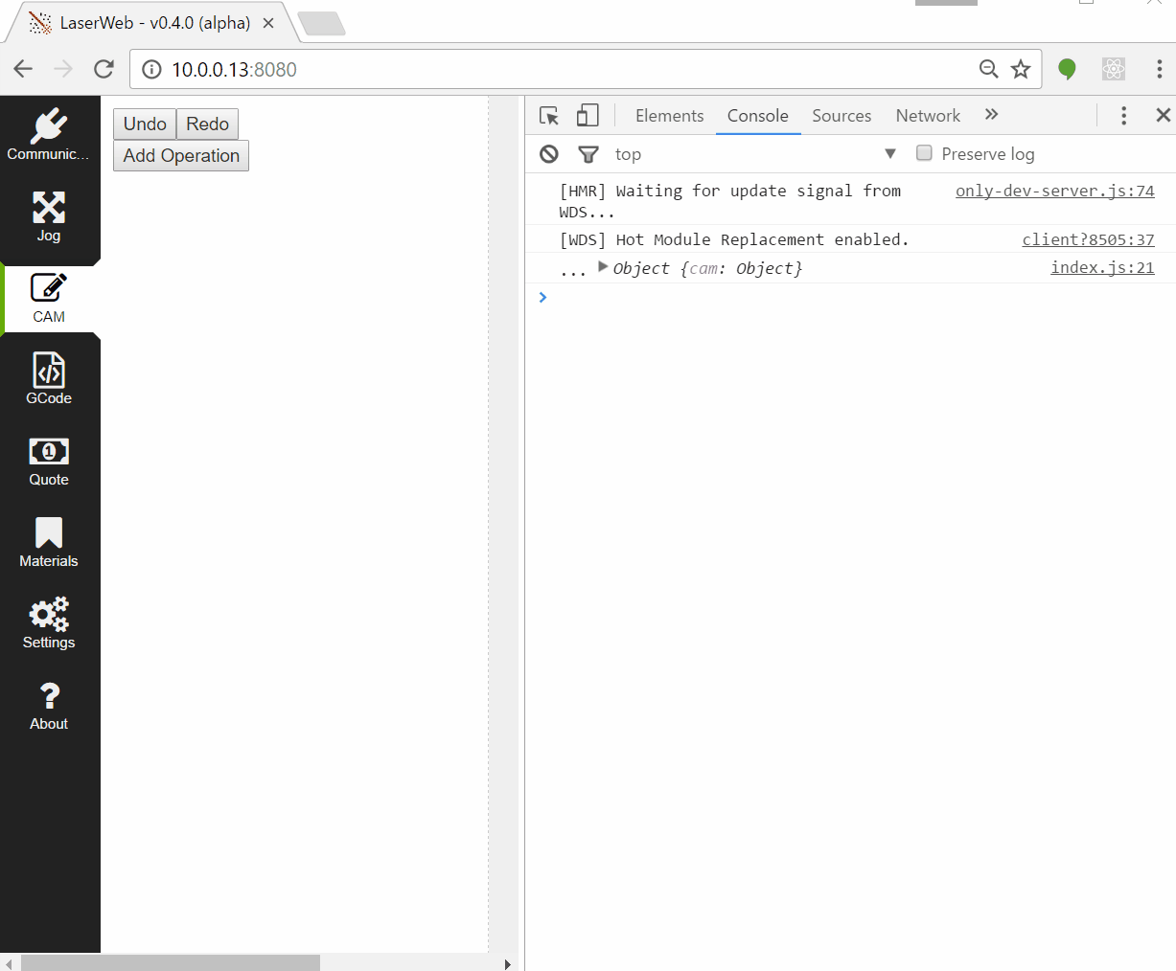Show more DevTools tabs with the chevron
This screenshot has width=1176, height=971.
(x=992, y=115)
